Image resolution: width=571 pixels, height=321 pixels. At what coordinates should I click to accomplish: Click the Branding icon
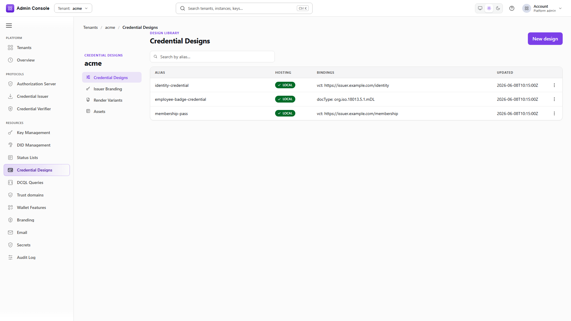[10, 220]
